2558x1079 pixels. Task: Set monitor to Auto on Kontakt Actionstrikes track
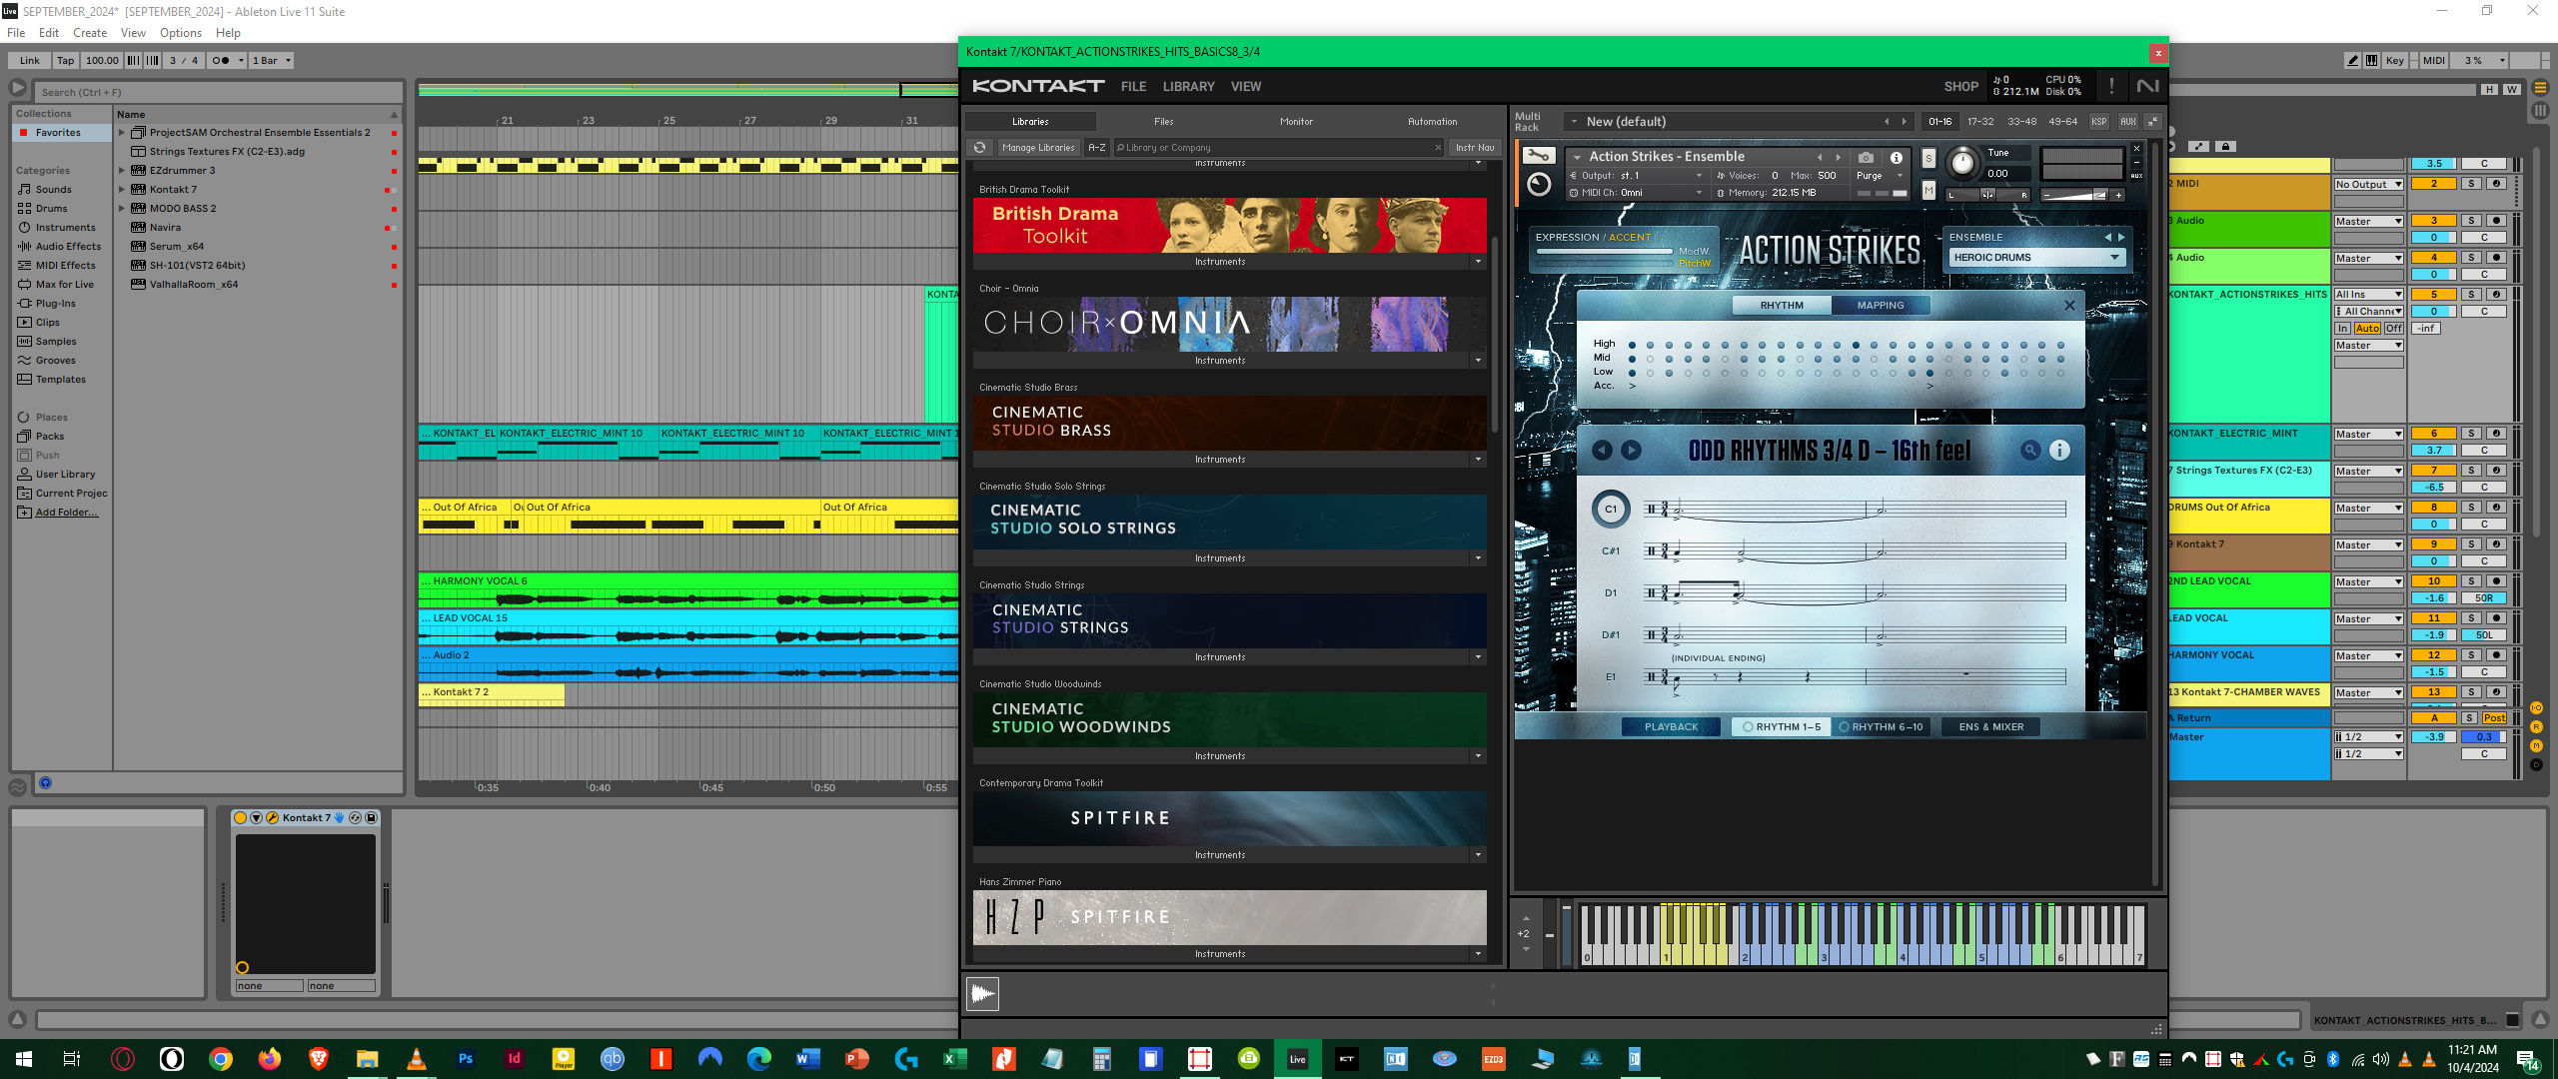pos(2367,329)
